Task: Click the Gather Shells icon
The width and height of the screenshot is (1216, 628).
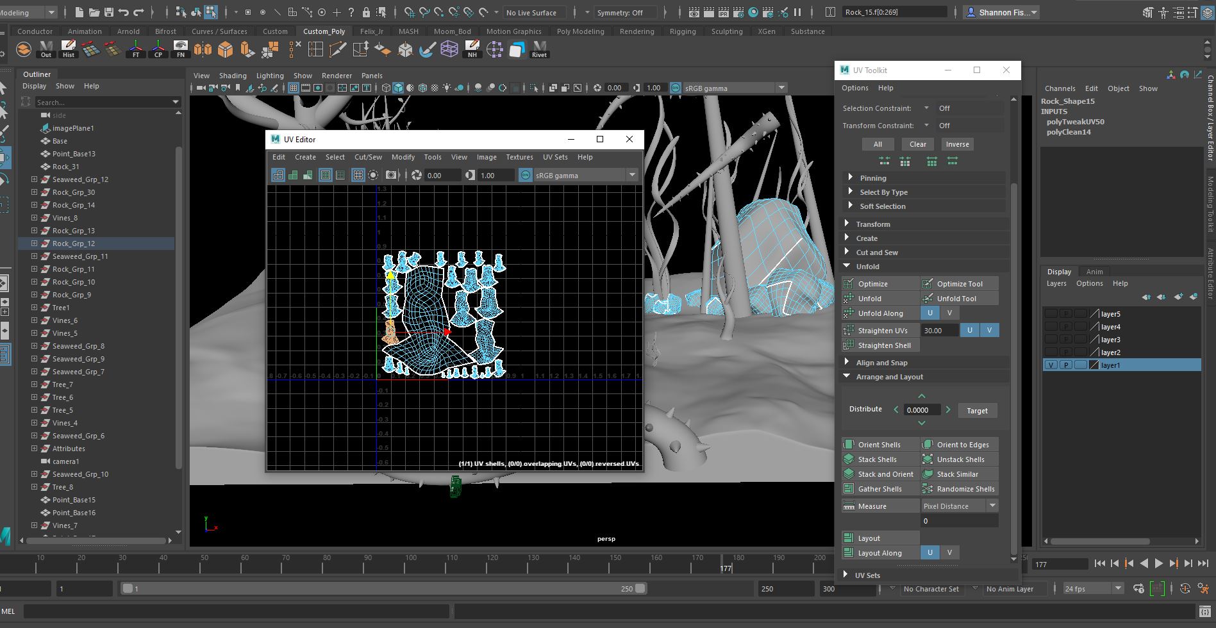Action: point(849,488)
